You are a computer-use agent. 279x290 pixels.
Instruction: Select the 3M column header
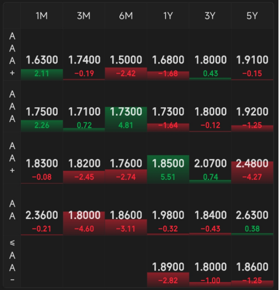click(x=84, y=16)
